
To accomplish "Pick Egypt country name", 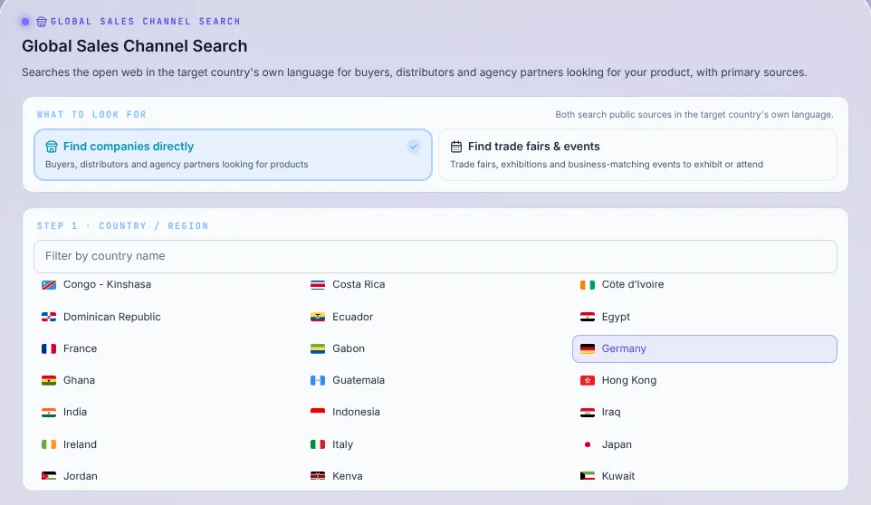I will coord(616,317).
